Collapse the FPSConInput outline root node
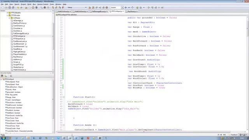The height and width of the screenshot is (140, 249). (x=2, y=79)
